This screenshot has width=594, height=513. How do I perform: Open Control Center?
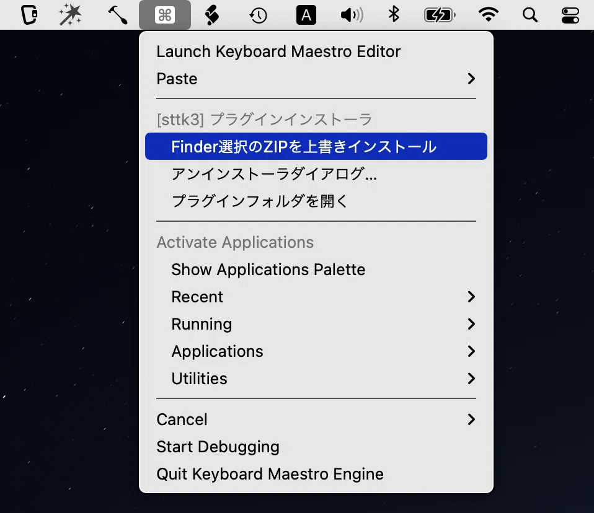tap(570, 15)
